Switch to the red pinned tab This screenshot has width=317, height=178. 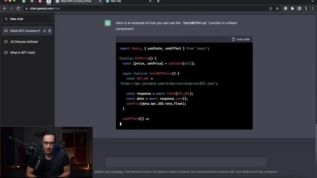click(40, 1)
